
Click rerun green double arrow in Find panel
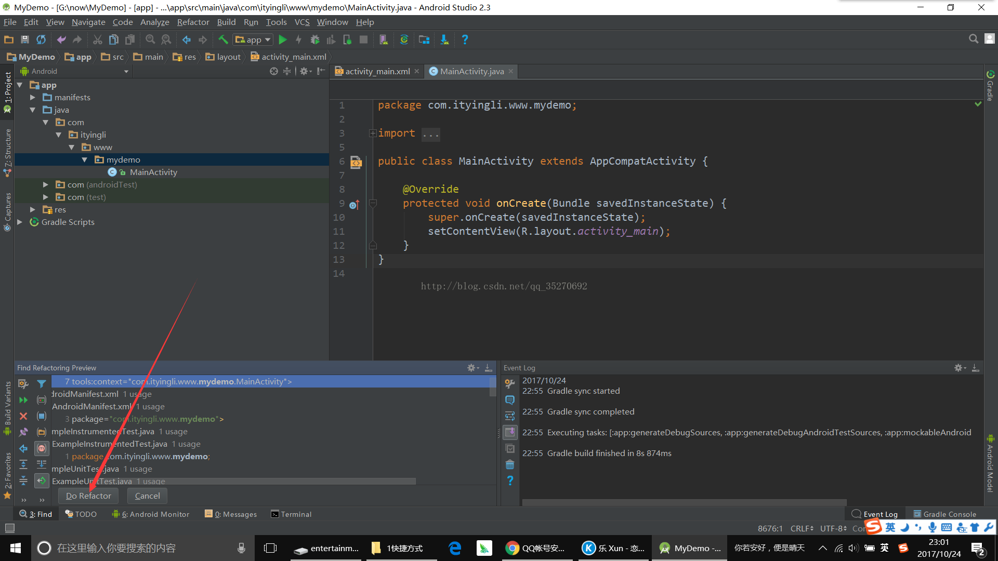23,400
